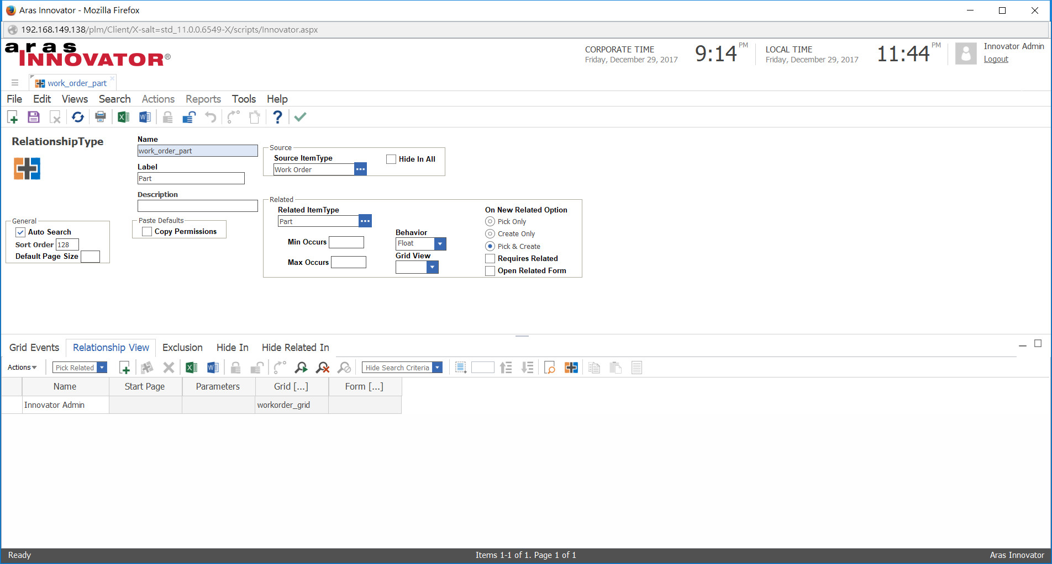
Task: Open the Views menu
Action: coord(75,99)
